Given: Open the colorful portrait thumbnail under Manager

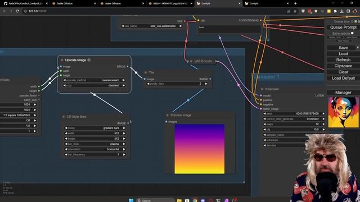Looking at the screenshot, I should (x=343, y=112).
